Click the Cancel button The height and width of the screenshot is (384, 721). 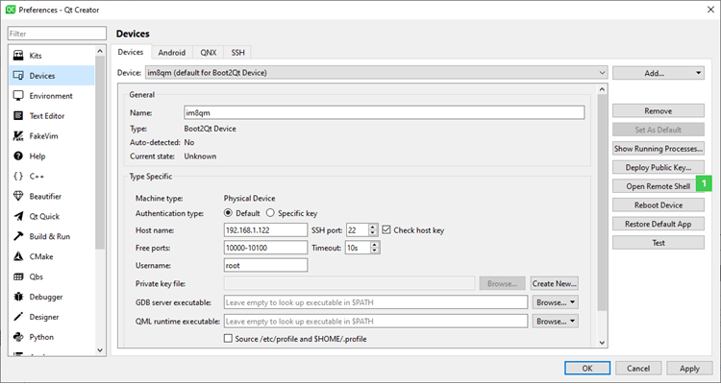pos(638,368)
